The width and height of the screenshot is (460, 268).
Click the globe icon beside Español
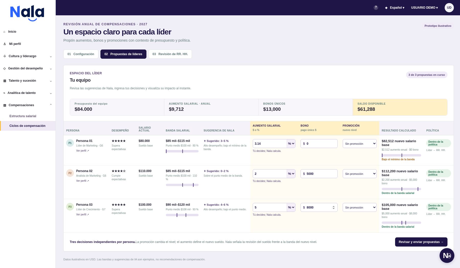click(x=386, y=8)
